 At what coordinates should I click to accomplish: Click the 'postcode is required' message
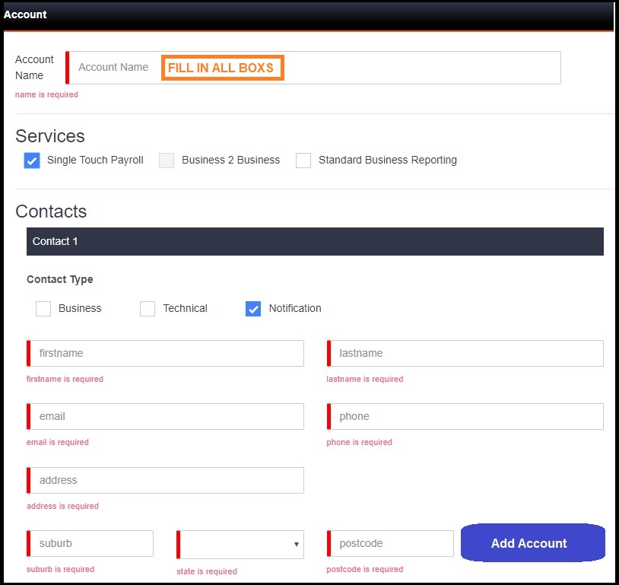click(x=365, y=569)
